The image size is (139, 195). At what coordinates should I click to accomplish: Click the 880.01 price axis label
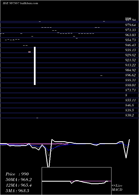click(x=130, y=85)
